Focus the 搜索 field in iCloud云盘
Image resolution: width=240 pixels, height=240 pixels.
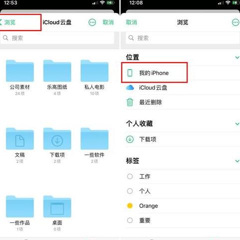tap(57, 38)
